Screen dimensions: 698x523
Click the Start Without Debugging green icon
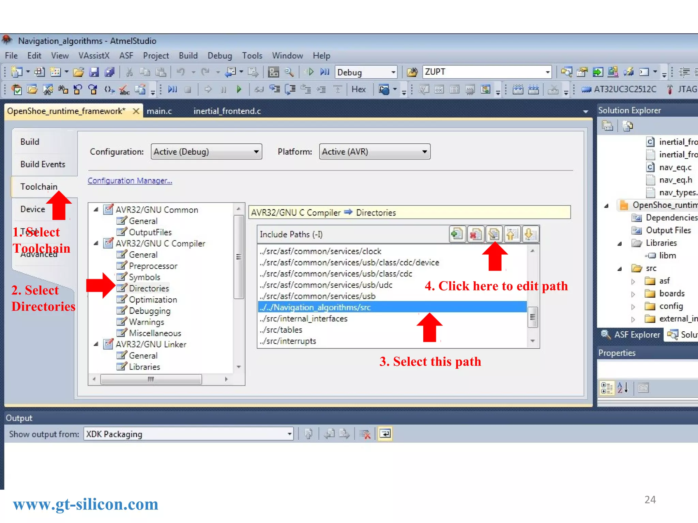(x=310, y=72)
